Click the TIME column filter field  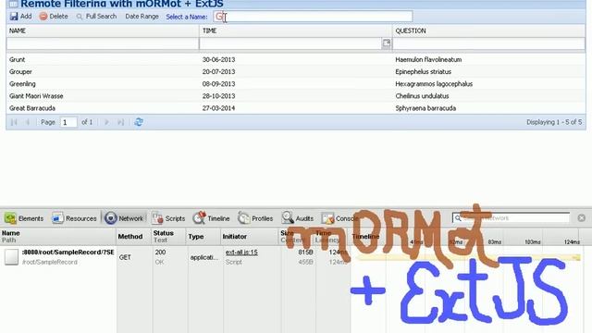pos(290,43)
